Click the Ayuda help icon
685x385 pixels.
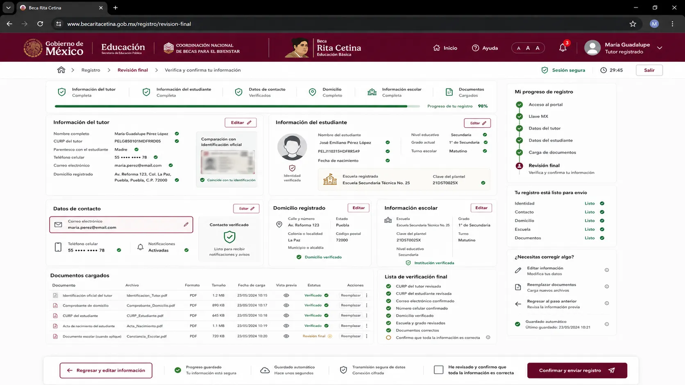[475, 48]
